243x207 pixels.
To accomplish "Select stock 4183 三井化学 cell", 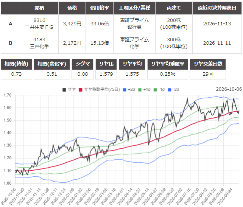I will tap(39, 43).
